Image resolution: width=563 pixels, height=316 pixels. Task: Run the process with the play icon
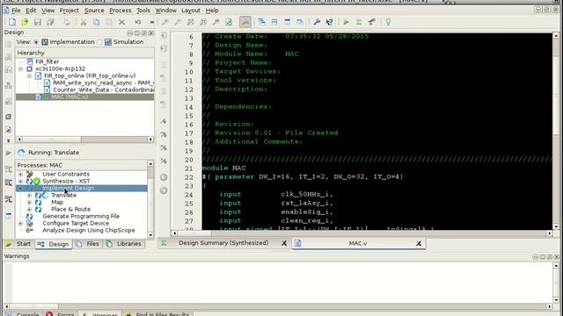click(x=346, y=22)
